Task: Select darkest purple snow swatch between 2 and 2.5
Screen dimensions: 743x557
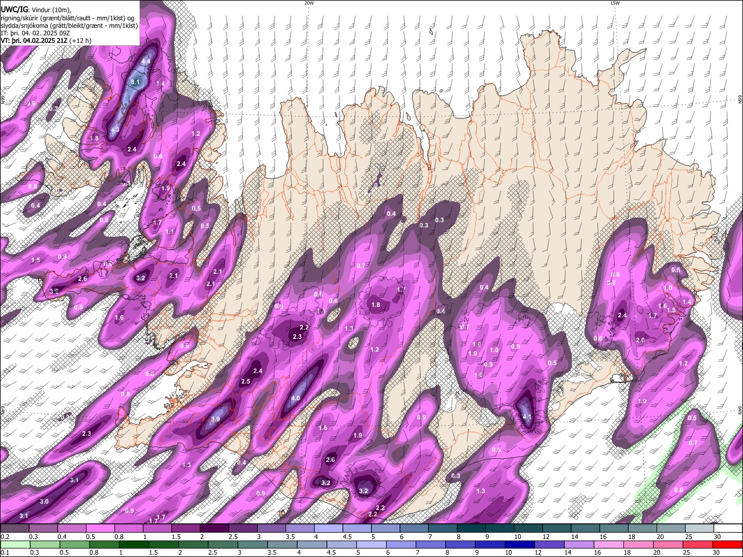Action: [x=214, y=529]
